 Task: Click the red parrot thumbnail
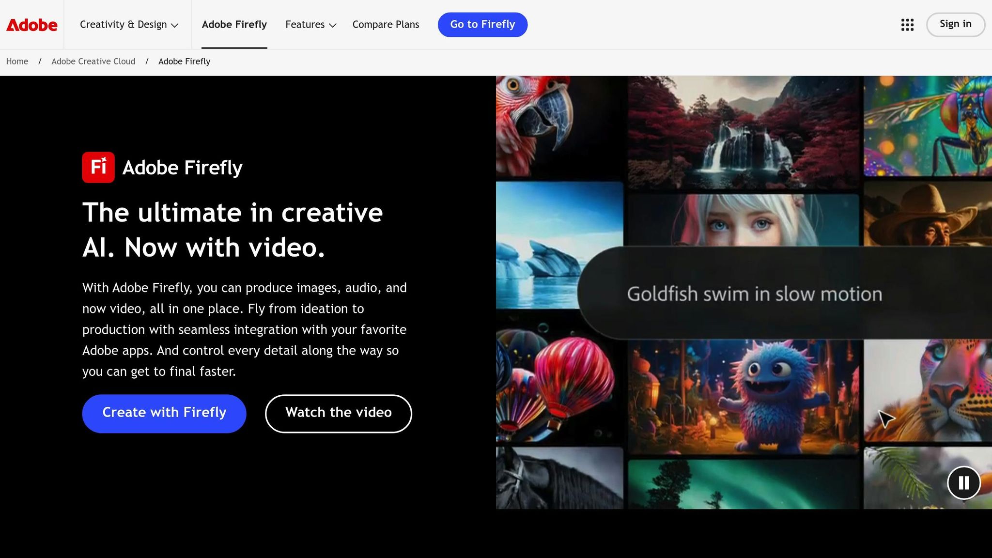pos(559,126)
